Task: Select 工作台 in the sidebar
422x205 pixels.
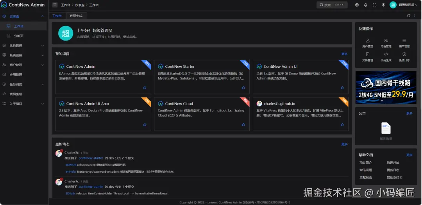Action: tap(23, 26)
